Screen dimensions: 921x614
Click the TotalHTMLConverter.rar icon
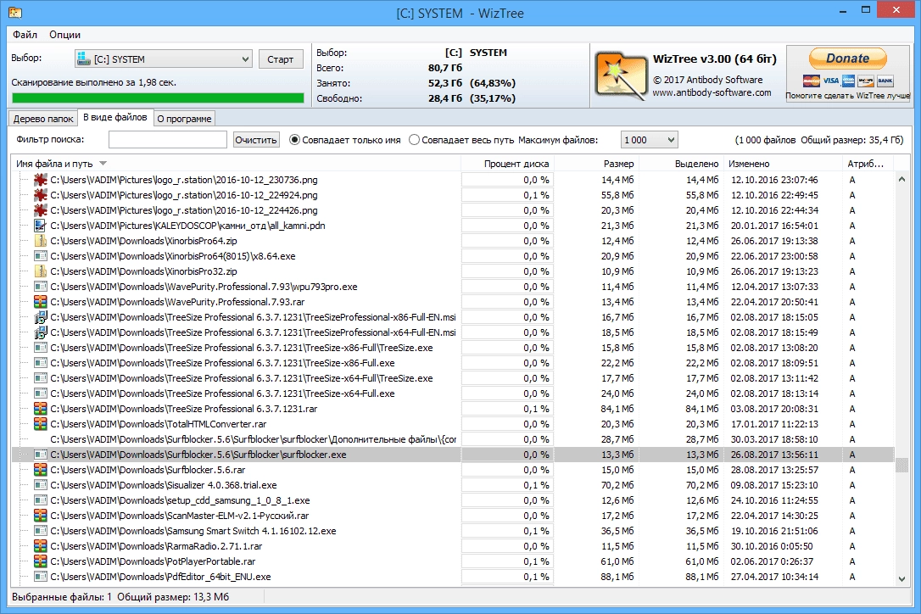coord(41,424)
